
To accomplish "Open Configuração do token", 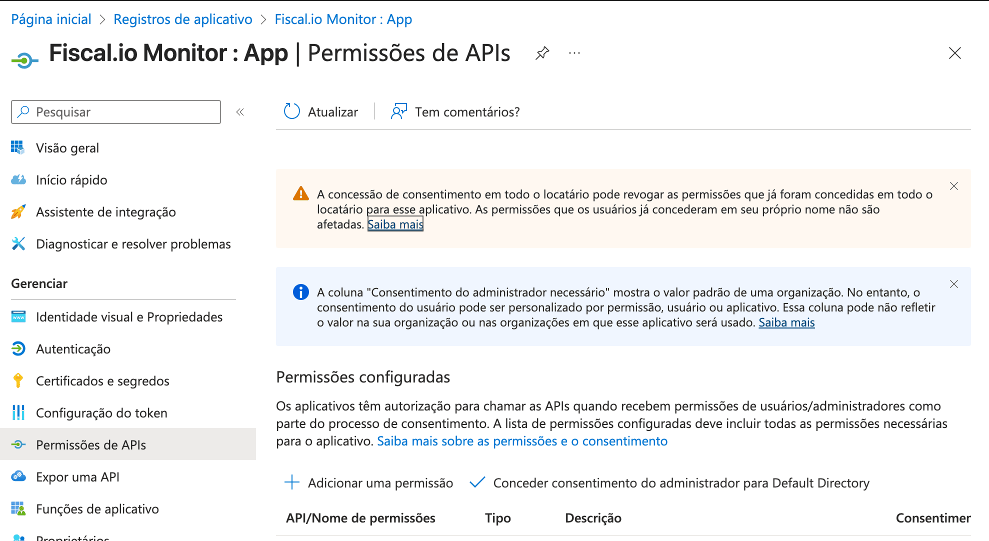I will tap(101, 413).
